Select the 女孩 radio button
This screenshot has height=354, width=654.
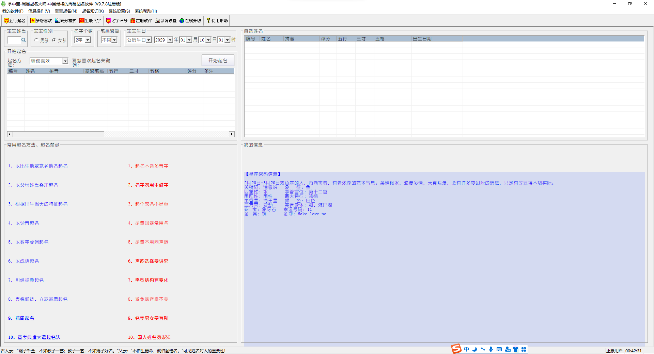[54, 40]
